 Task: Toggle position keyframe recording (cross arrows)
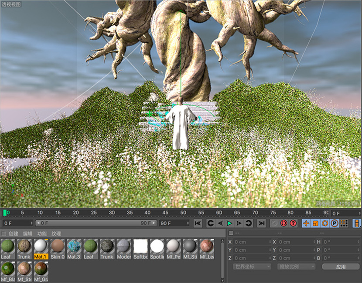click(x=306, y=223)
